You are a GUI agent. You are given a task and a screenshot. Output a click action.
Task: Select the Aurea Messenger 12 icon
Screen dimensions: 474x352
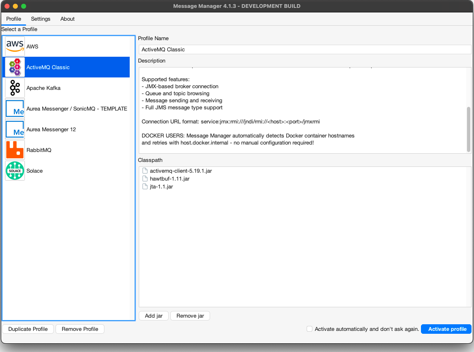[15, 129]
